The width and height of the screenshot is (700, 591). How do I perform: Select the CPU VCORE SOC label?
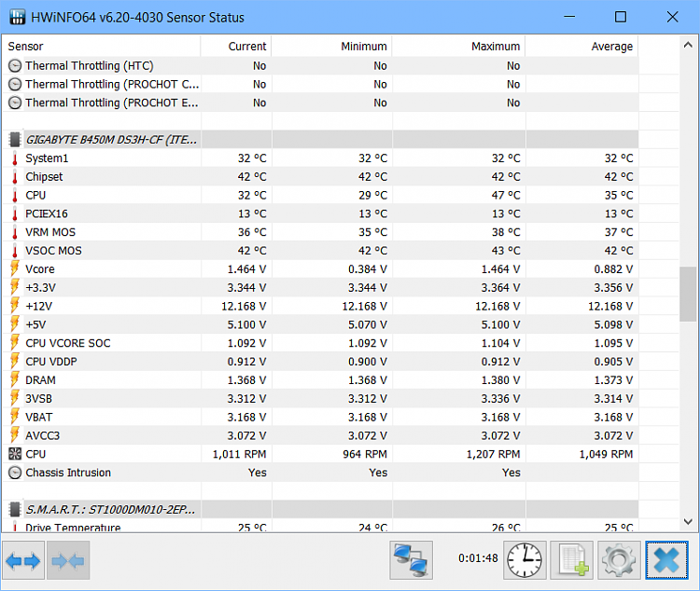point(68,343)
